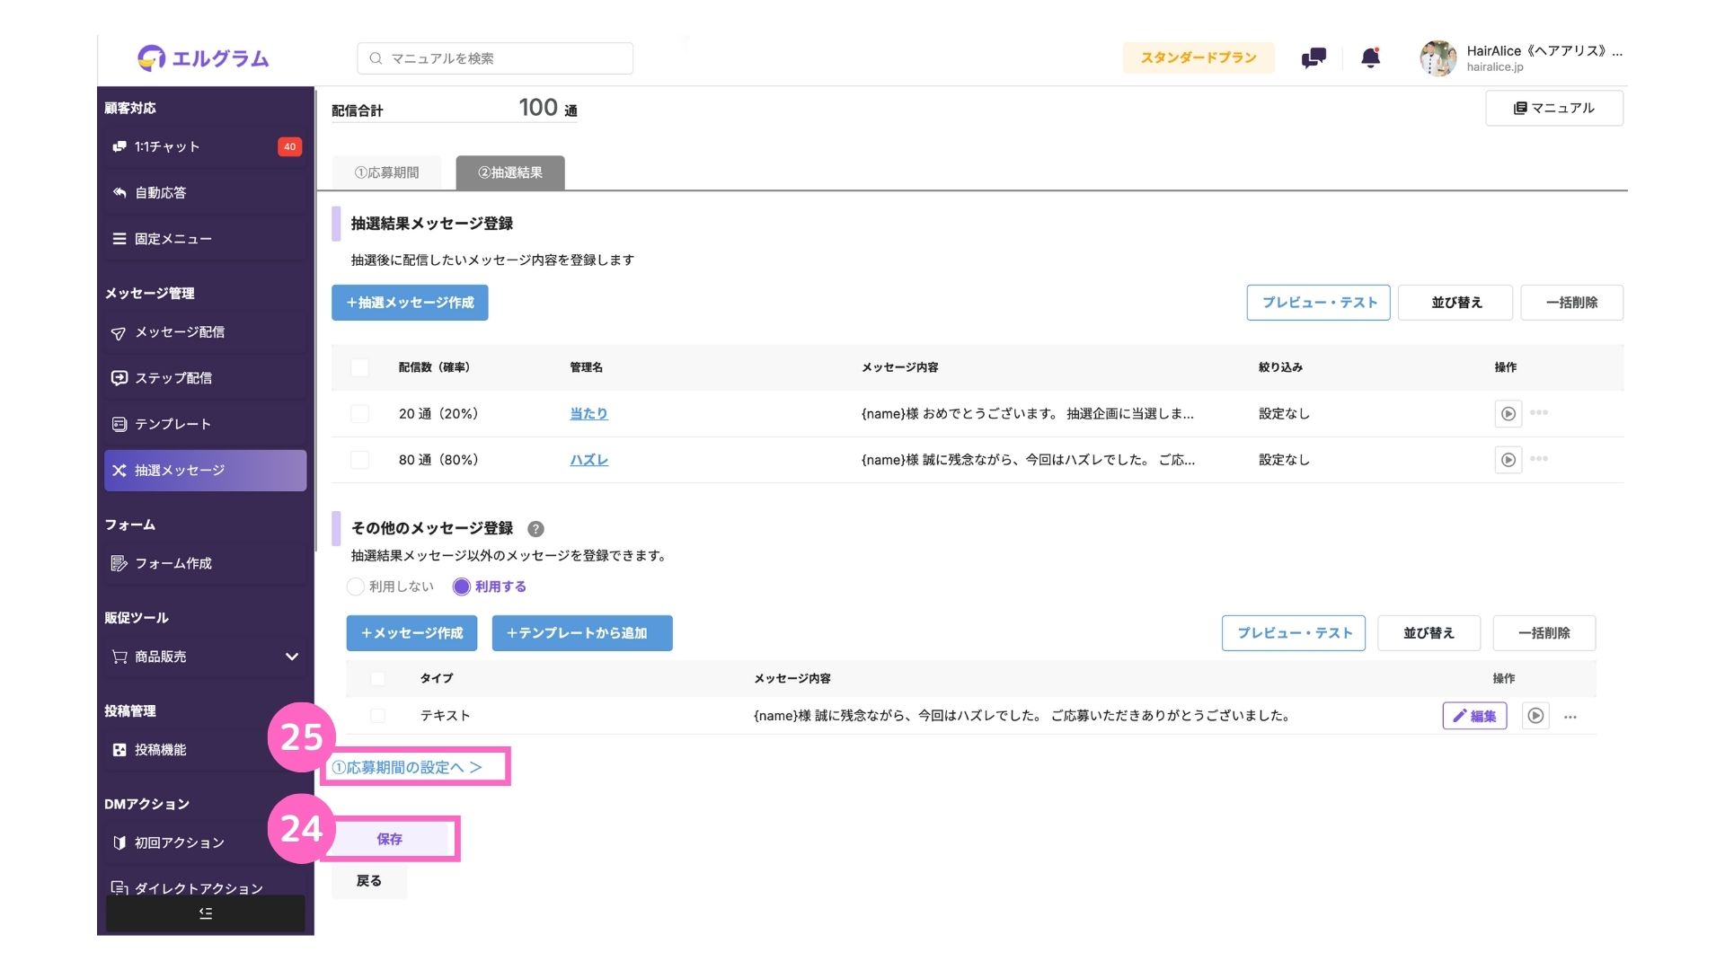
Task: Open the ハズレ link
Action: 588,460
